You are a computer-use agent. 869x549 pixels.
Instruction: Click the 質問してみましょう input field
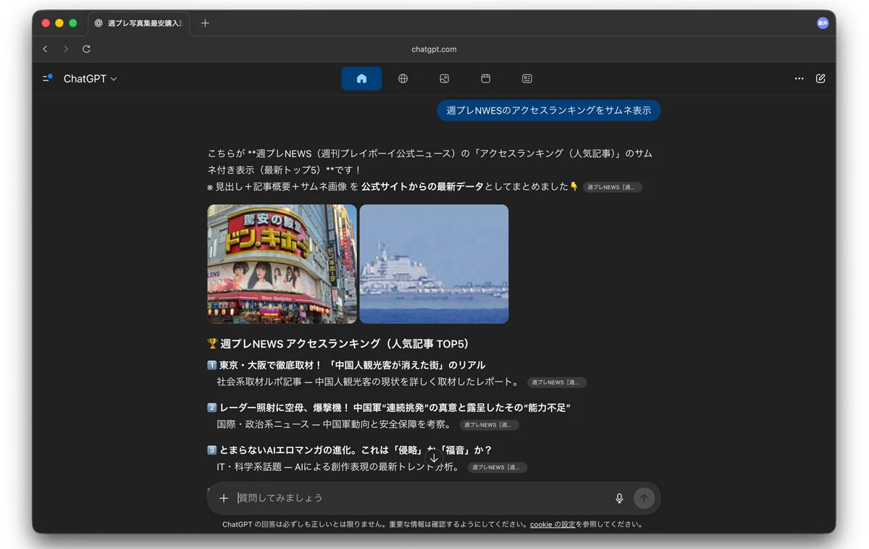362,498
